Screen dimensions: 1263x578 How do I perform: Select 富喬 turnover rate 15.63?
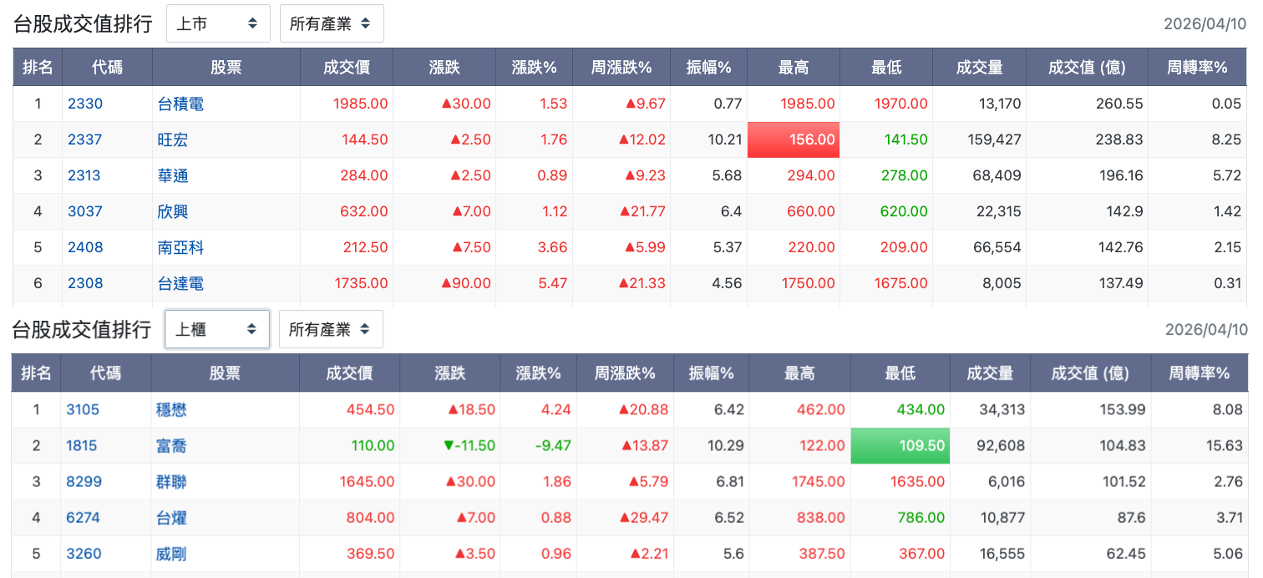(1225, 445)
